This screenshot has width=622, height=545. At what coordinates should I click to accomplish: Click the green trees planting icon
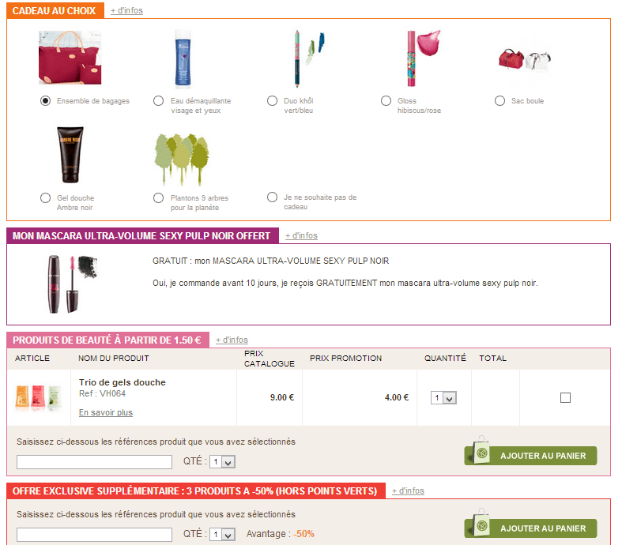tap(182, 160)
